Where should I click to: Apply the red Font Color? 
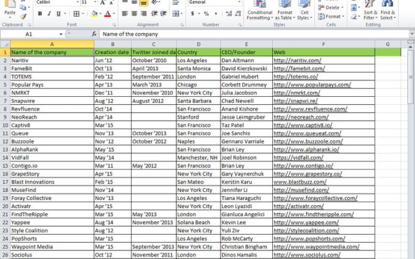point(107,13)
